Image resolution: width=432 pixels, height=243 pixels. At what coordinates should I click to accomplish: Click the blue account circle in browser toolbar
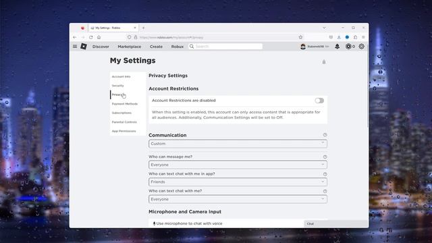(x=347, y=37)
